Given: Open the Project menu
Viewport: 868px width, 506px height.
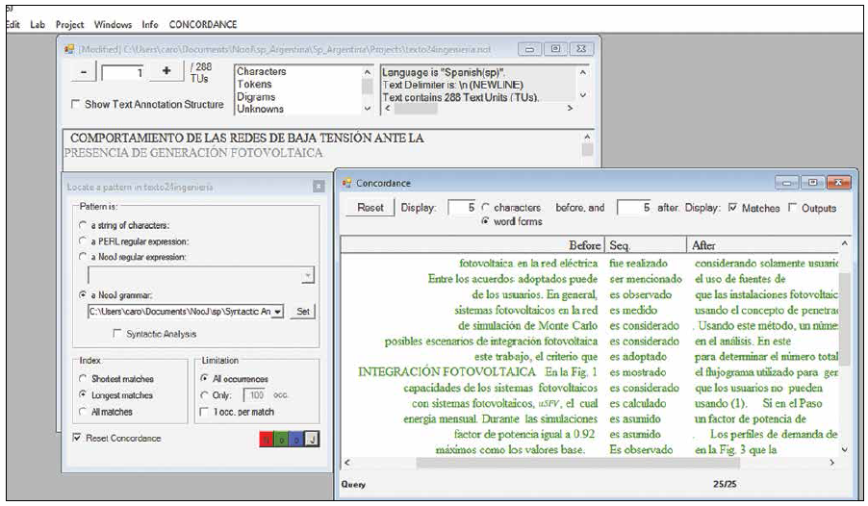Looking at the screenshot, I should pos(70,24).
